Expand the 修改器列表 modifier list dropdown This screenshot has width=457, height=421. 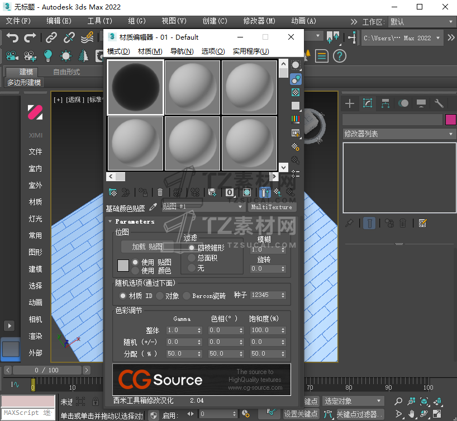tap(399, 134)
